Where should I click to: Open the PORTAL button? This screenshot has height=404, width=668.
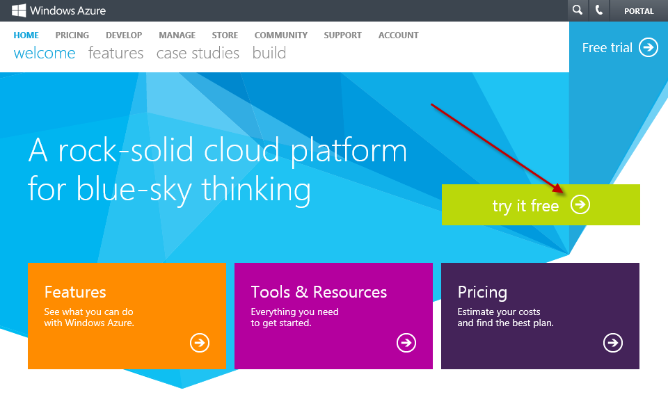639,11
